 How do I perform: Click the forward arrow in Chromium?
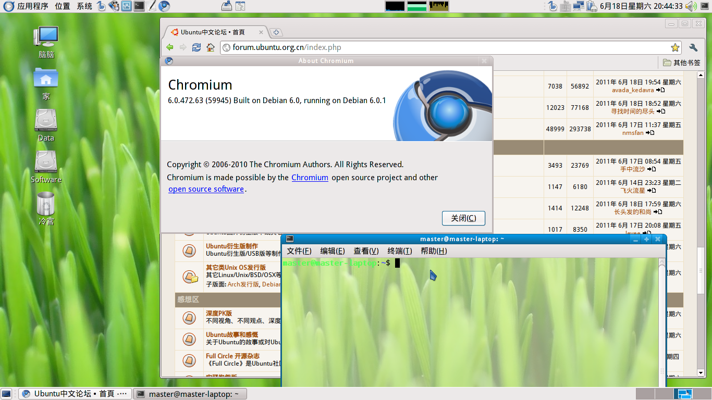(183, 47)
